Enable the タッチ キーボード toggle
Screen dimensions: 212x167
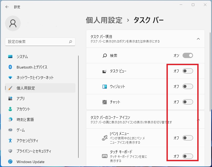[x=188, y=156]
